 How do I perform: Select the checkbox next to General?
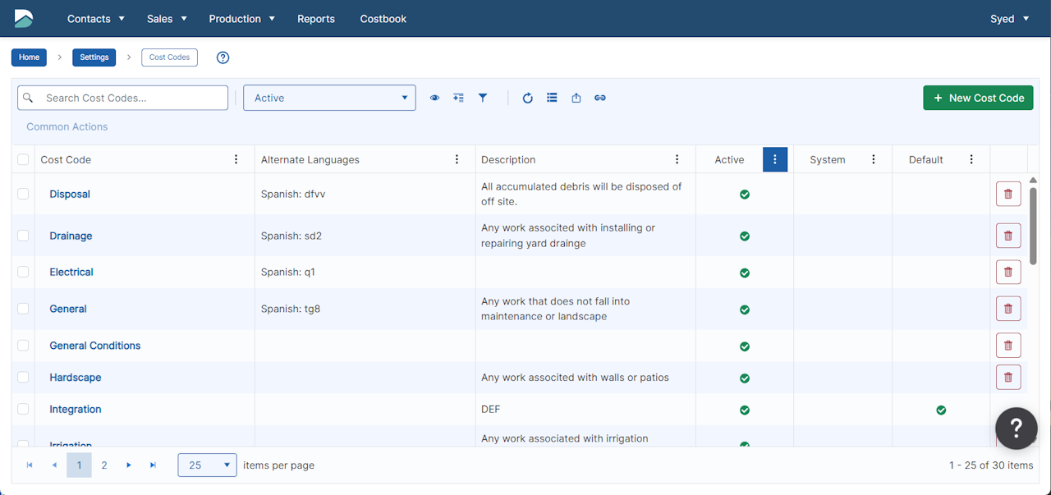(23, 309)
